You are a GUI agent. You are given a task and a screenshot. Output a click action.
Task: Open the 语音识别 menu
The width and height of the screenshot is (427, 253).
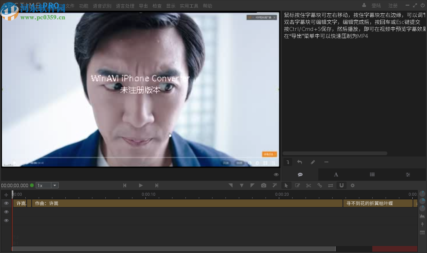click(x=102, y=6)
